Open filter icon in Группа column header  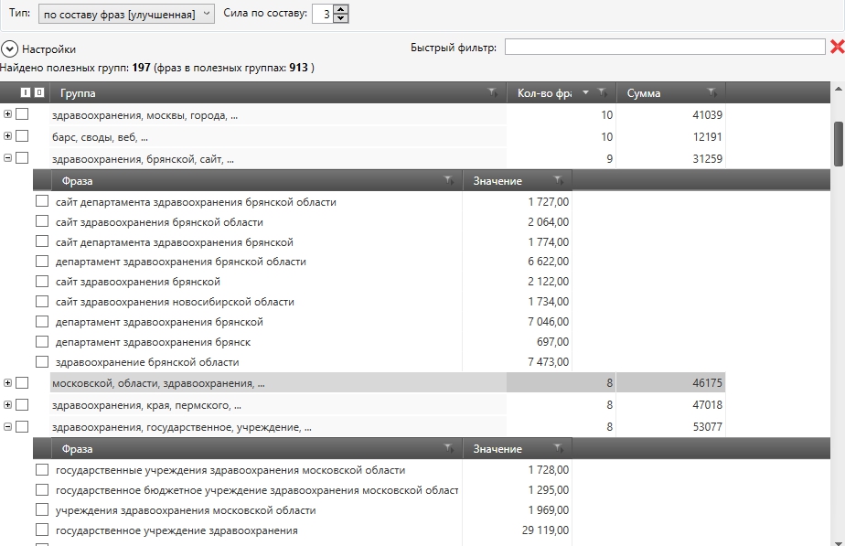pos(493,92)
